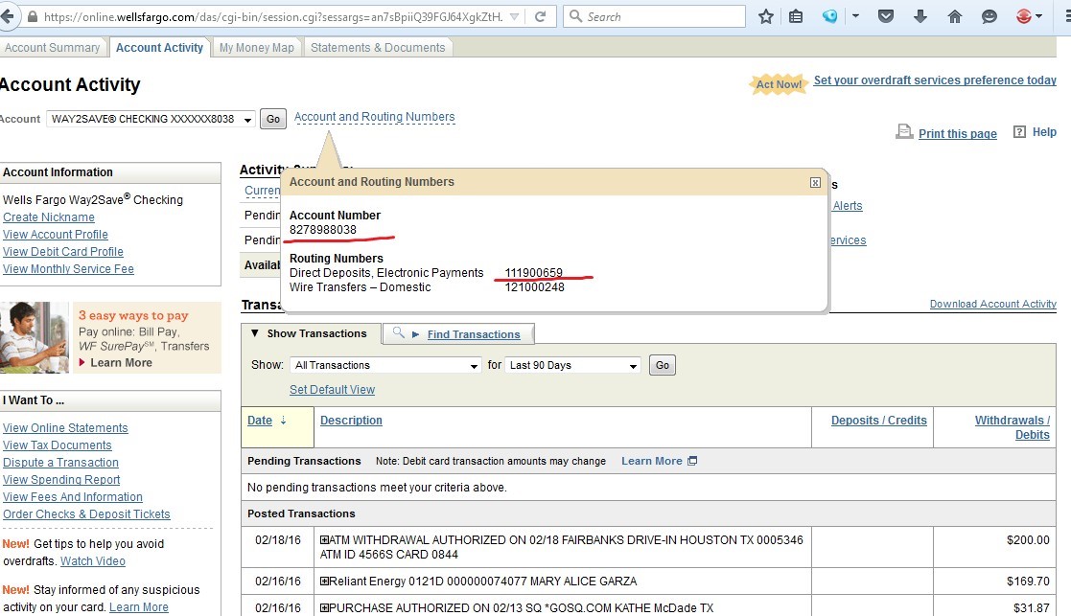Open the Pocket icon in browser toolbar

(886, 16)
